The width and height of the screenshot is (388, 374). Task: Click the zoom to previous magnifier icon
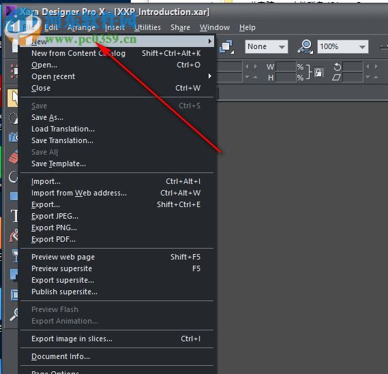point(306,46)
